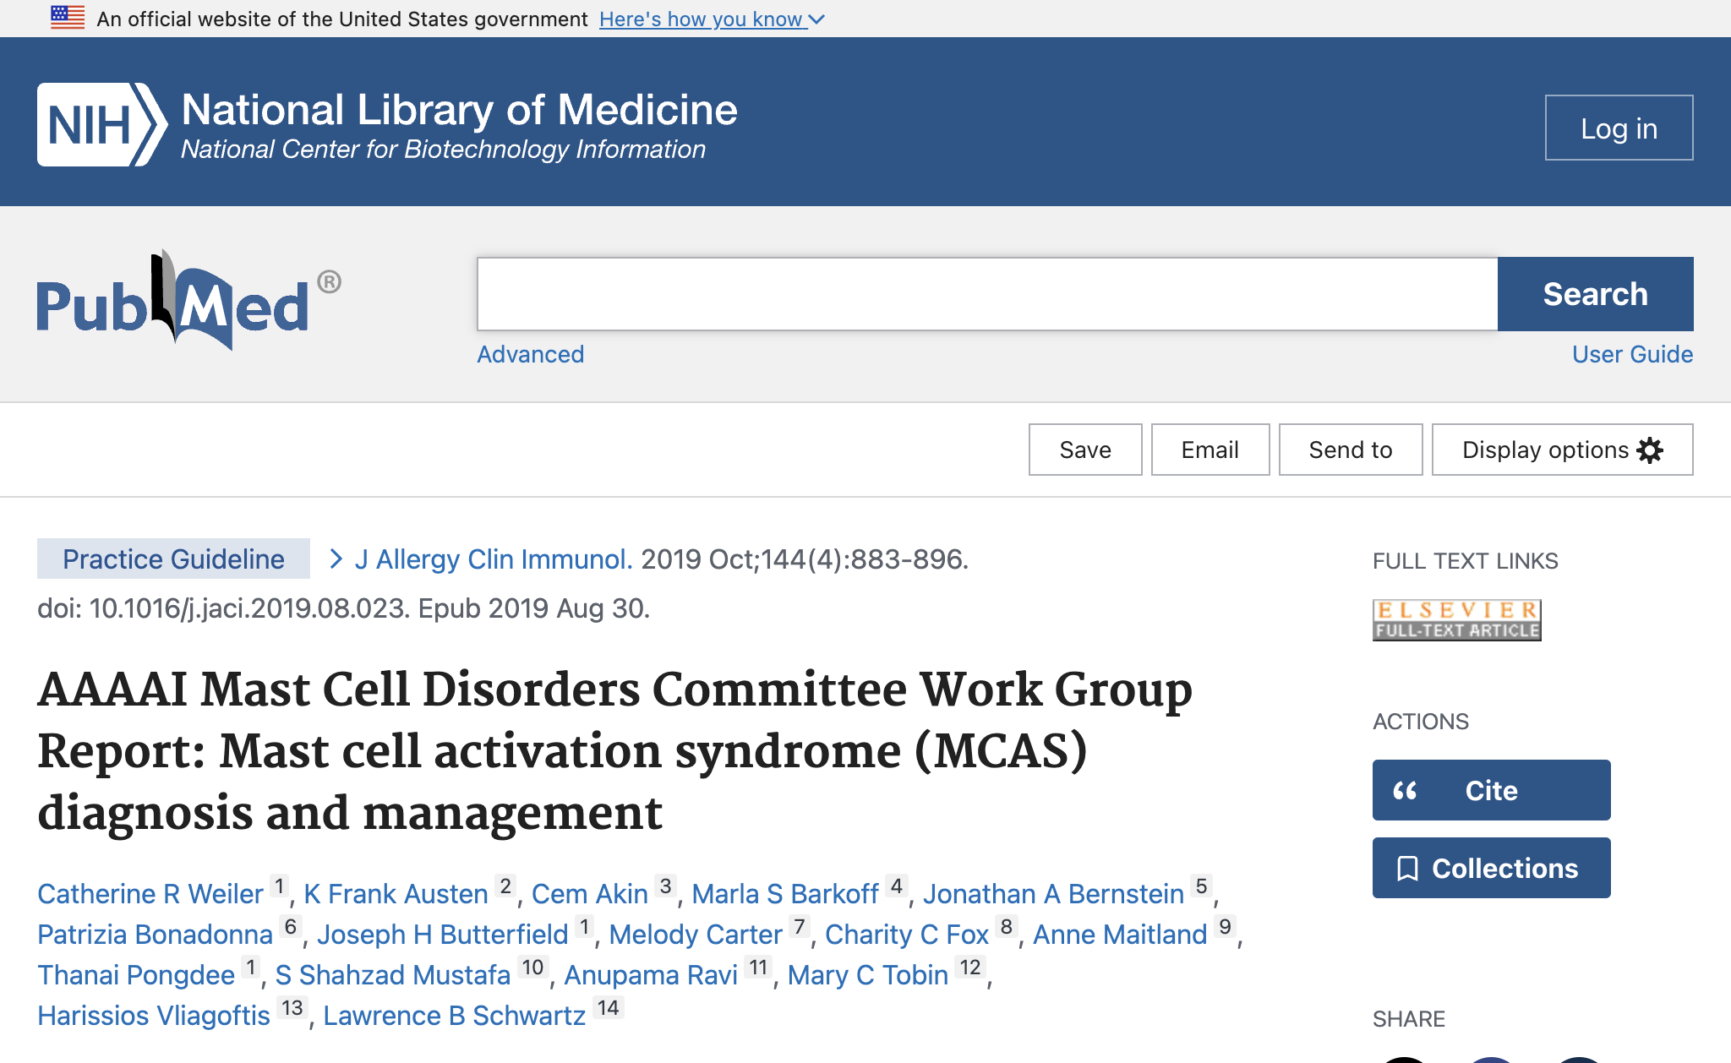Click the NIH logo icon
The width and height of the screenshot is (1731, 1063).
(x=101, y=125)
